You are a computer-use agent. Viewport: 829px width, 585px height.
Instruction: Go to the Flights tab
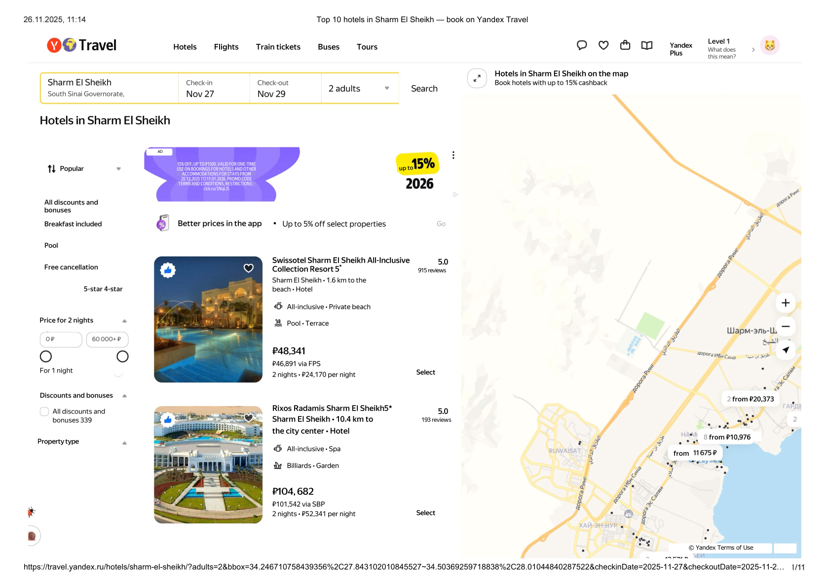(x=226, y=47)
